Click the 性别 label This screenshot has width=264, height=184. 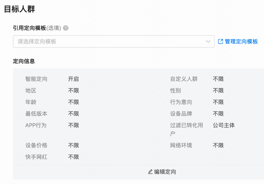175,90
